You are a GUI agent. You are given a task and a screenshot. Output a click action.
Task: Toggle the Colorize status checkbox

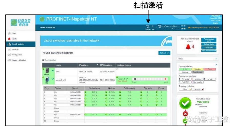tap(43, 60)
